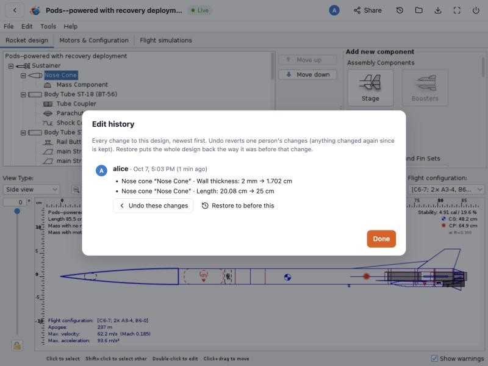The height and width of the screenshot is (366, 488).
Task: Select Body Tube ST-18 (BT-56) item
Action: click(81, 95)
